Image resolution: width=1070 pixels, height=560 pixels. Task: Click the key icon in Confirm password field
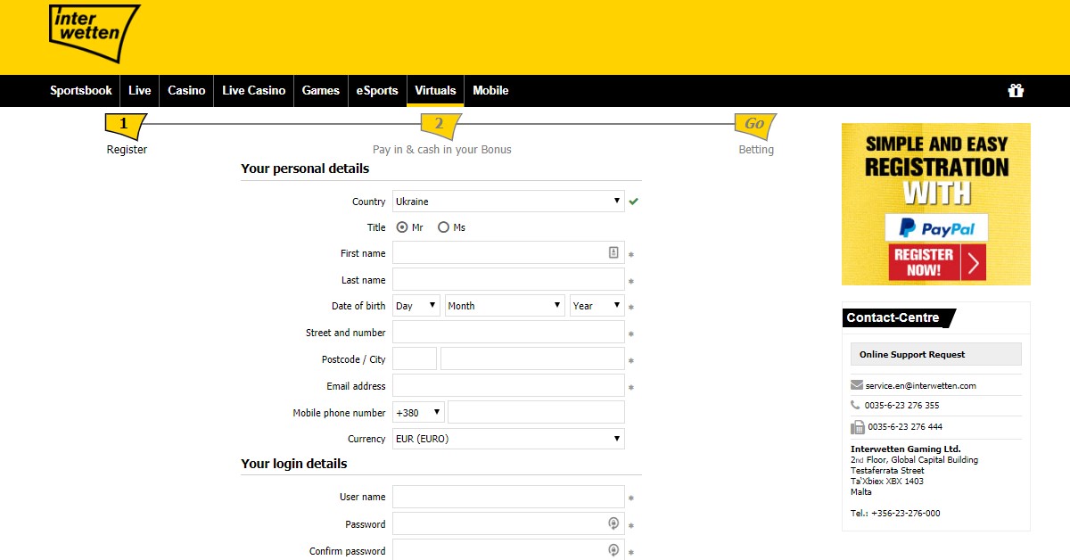point(613,550)
